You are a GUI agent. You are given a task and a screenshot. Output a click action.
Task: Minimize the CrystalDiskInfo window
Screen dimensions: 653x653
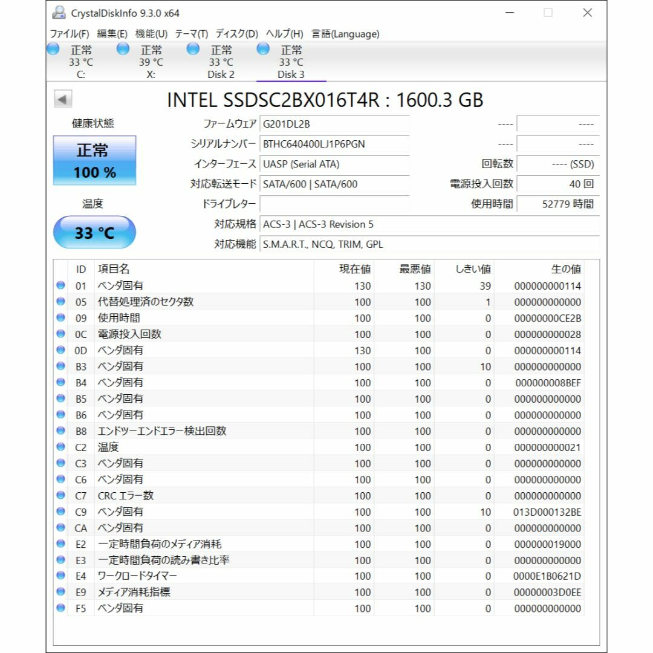tap(510, 13)
